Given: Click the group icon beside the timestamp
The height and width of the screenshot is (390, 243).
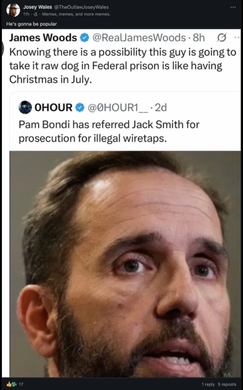Looking at the screenshot, I should pos(35,14).
